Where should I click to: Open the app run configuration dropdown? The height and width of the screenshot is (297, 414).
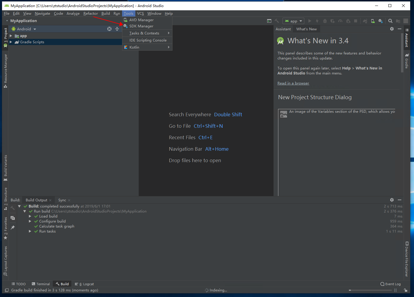coord(293,21)
